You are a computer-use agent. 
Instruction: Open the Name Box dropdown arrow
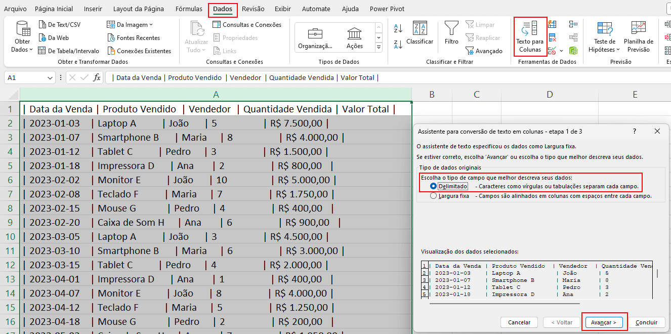click(49, 77)
